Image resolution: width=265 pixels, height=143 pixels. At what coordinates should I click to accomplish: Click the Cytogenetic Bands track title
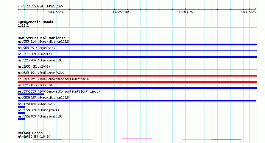point(35,22)
